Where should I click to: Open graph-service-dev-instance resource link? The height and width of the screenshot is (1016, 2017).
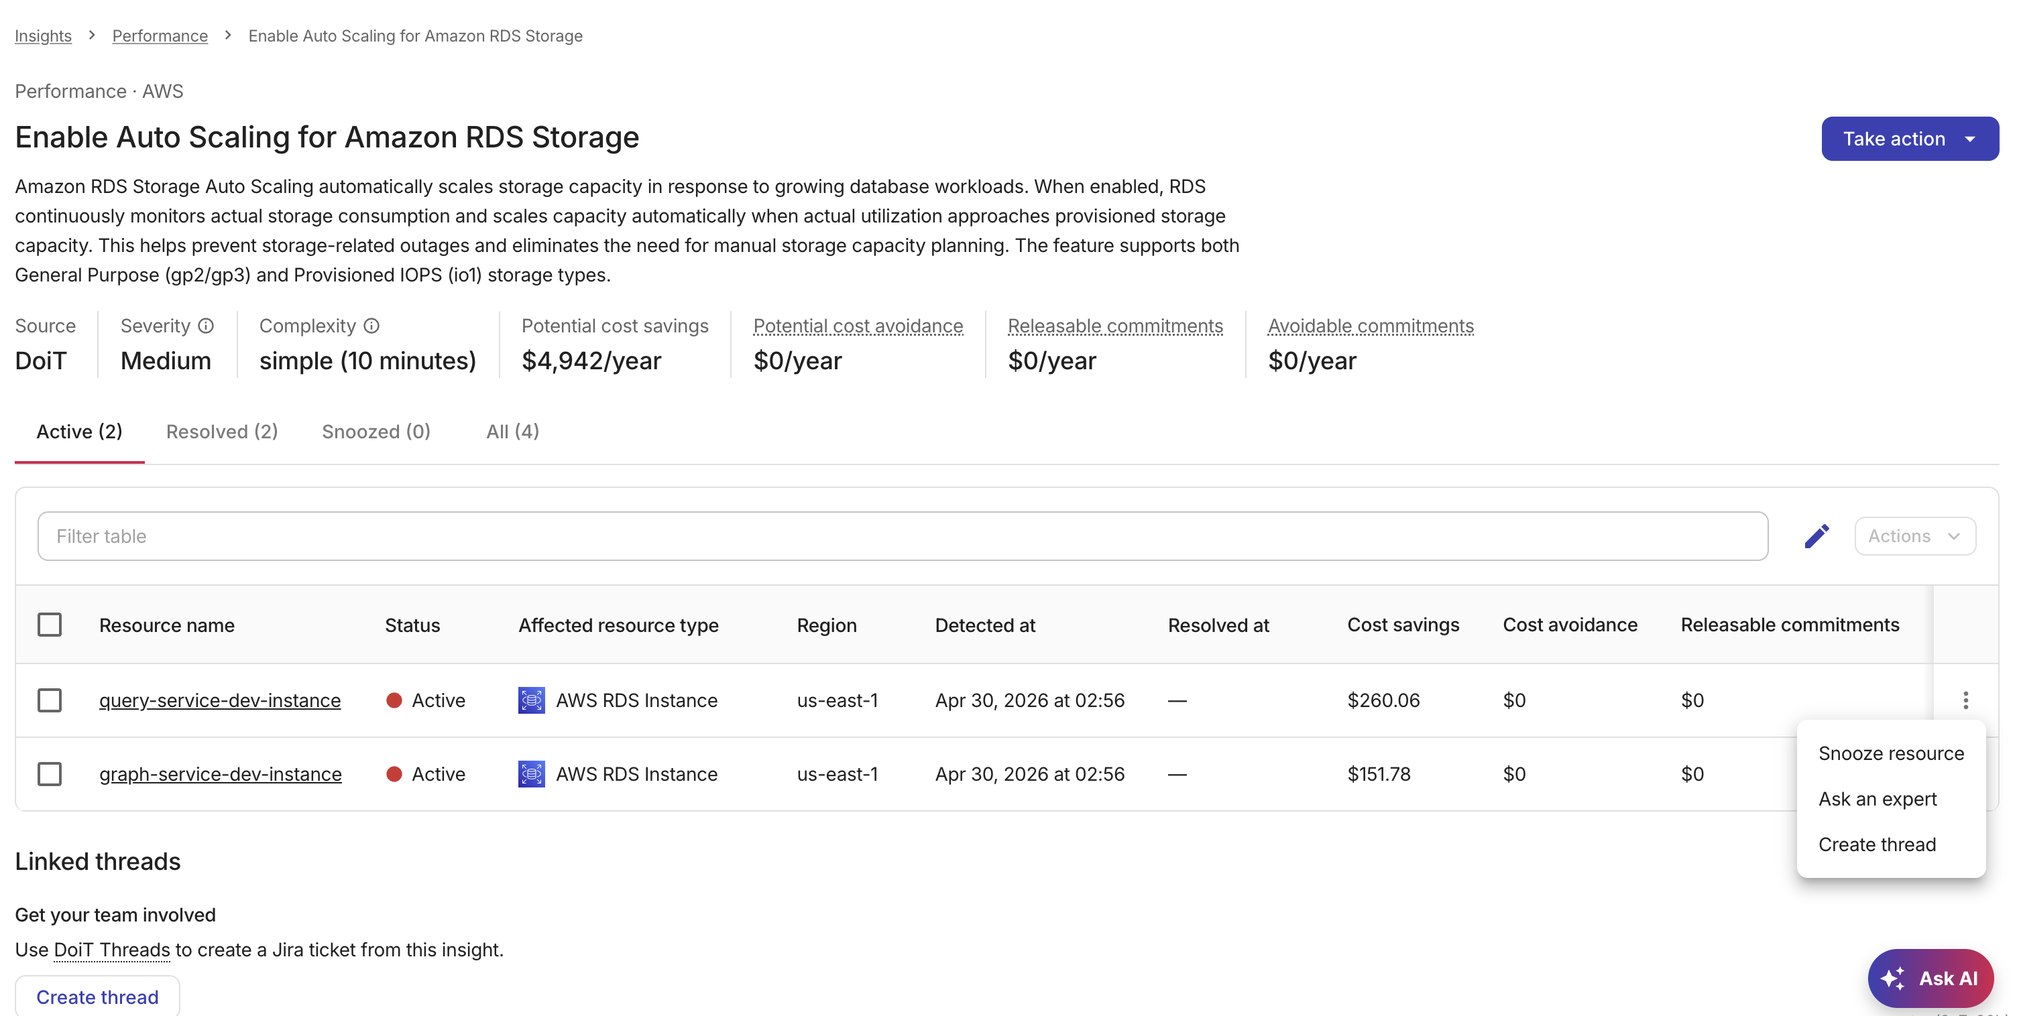click(x=220, y=774)
